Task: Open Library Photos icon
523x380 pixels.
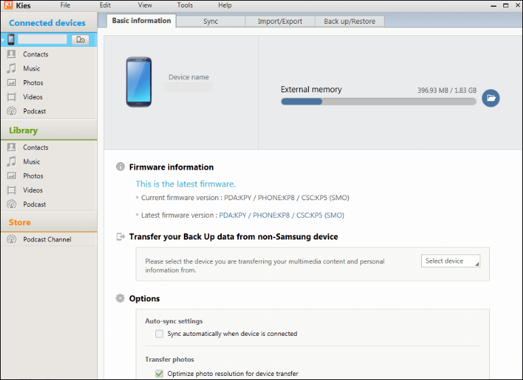Action: point(12,176)
